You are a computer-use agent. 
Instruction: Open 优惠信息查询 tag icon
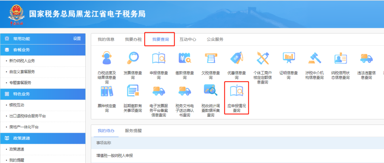point(236,58)
